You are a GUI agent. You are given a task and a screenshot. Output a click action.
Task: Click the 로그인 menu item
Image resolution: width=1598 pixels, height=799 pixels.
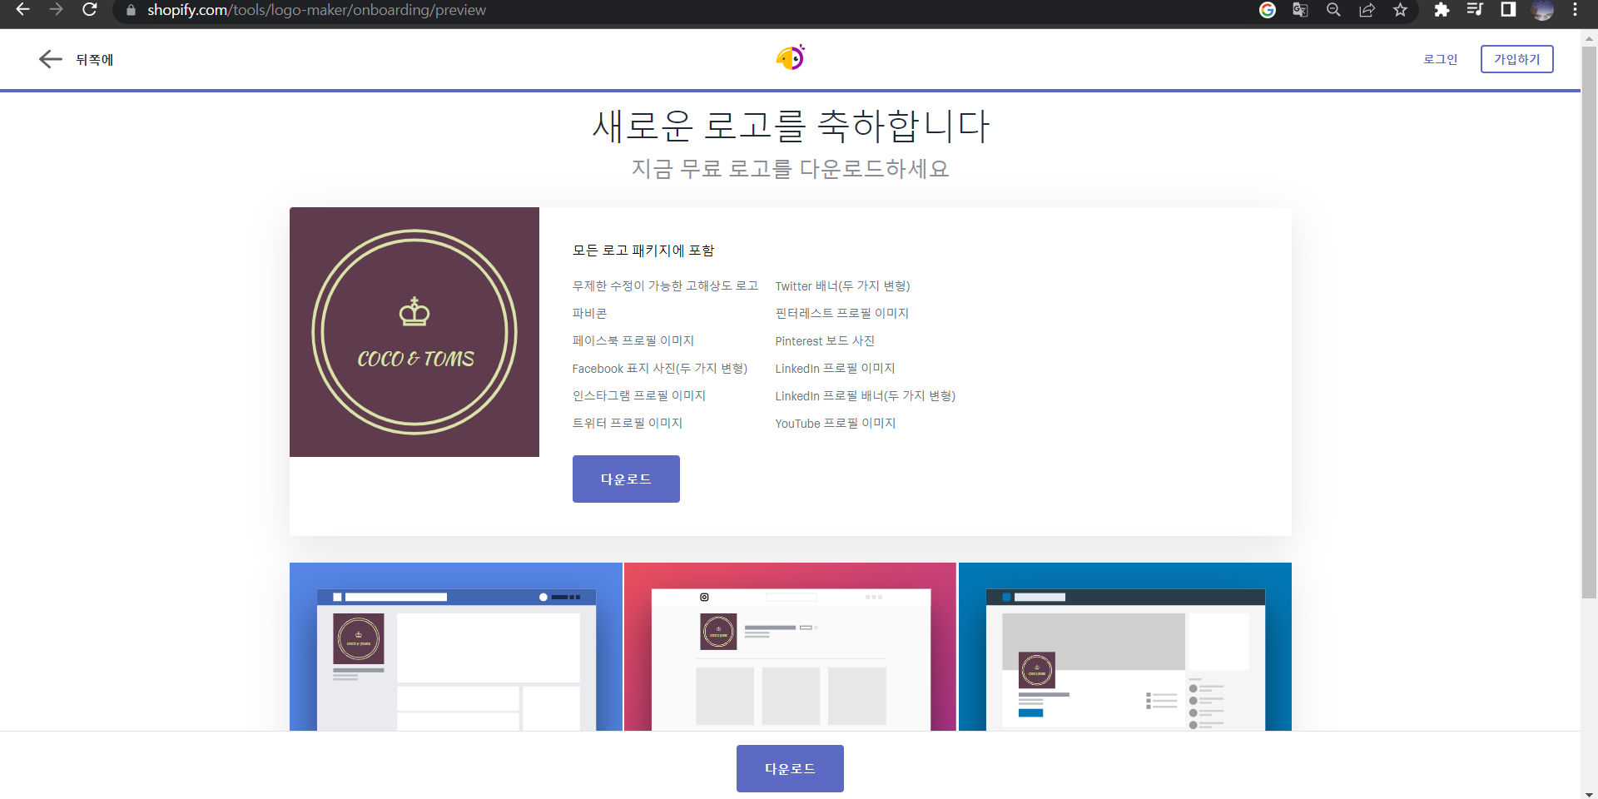[1440, 59]
